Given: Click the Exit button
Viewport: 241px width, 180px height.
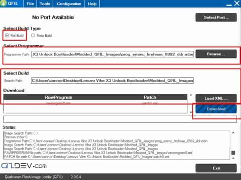Looking at the screenshot, I should click(x=216, y=168).
